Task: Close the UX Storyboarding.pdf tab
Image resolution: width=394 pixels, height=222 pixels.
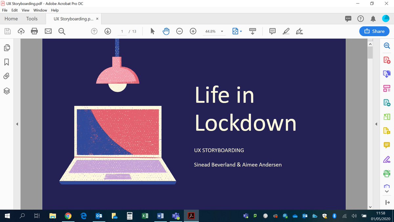Action: coord(97,19)
